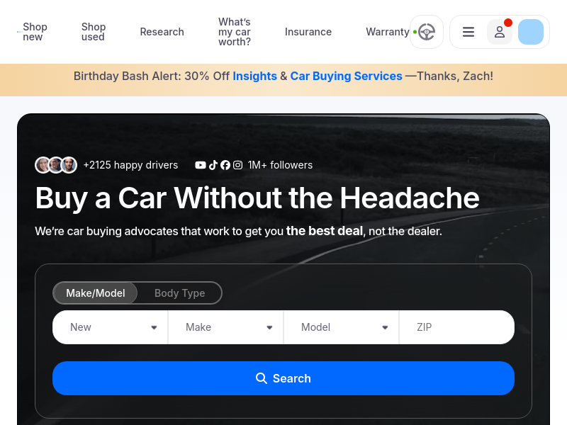The width and height of the screenshot is (567, 425).
Task: Open the hamburger menu icon
Action: pyautogui.click(x=468, y=32)
